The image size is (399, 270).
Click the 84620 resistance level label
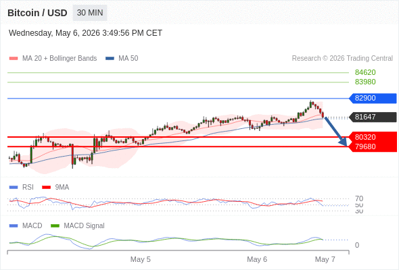pos(365,72)
